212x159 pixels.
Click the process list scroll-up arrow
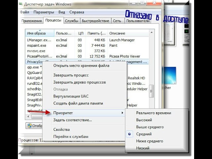(152, 32)
